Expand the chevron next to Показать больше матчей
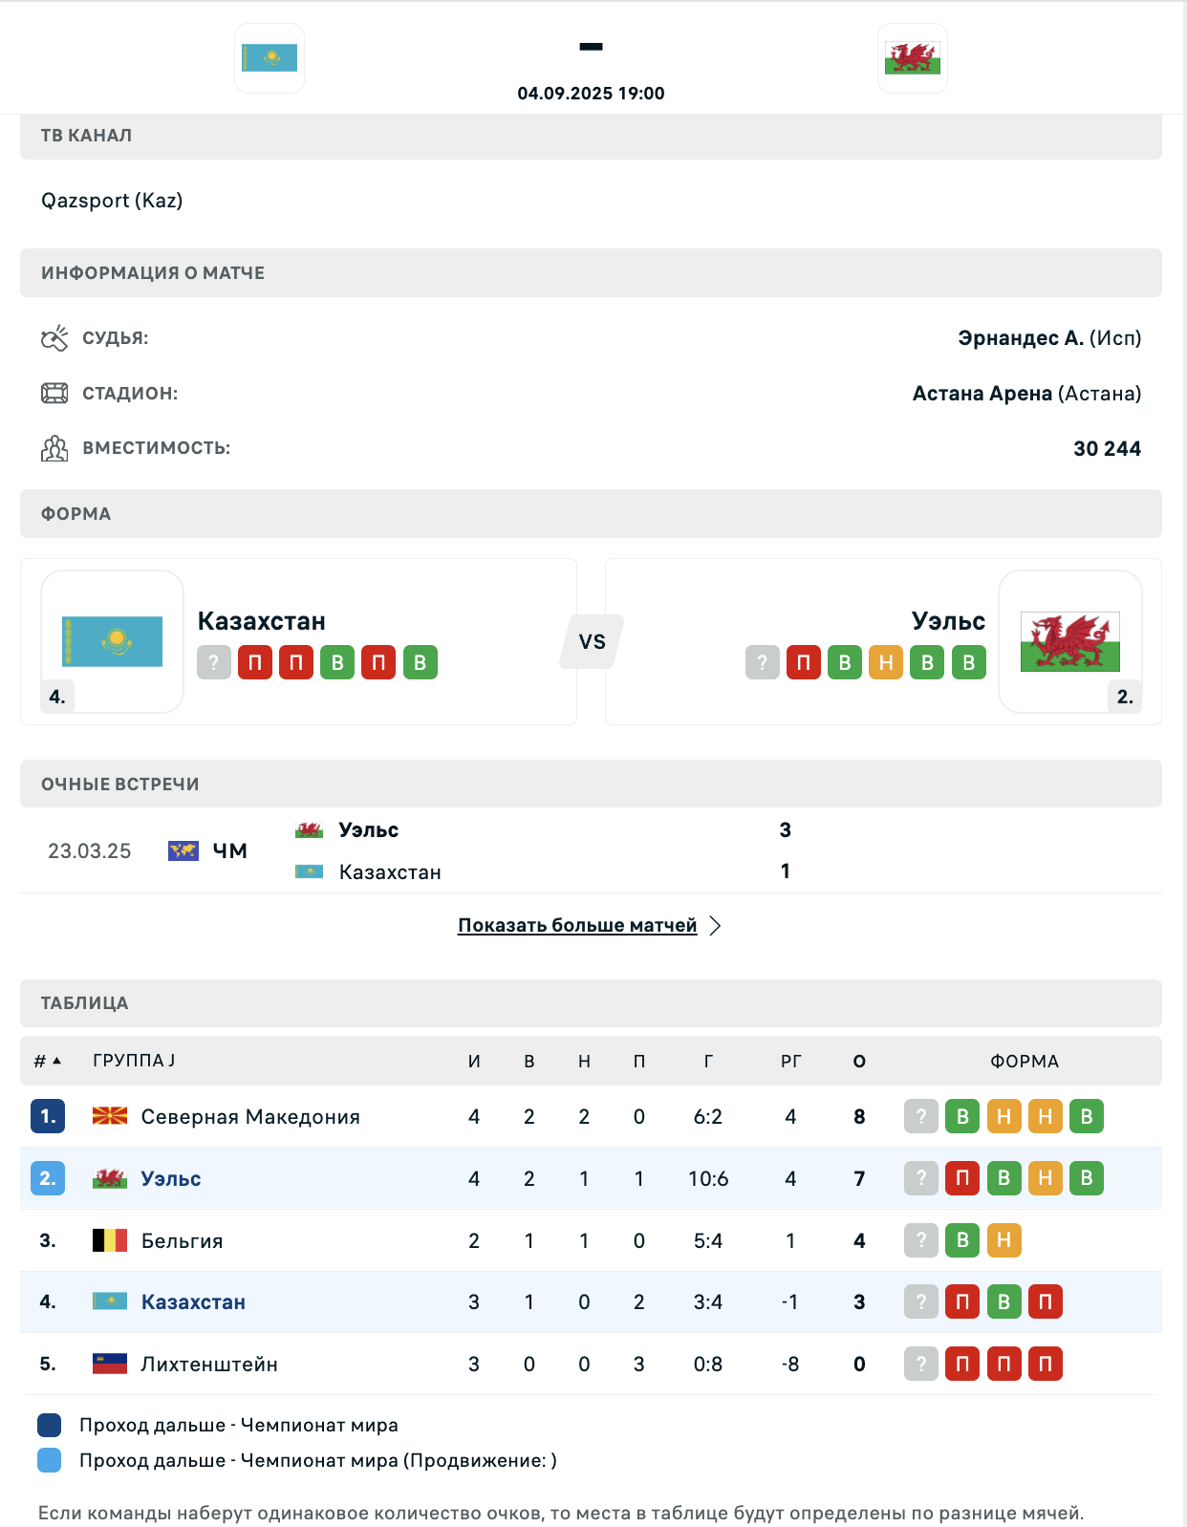1187x1527 pixels. coord(715,925)
